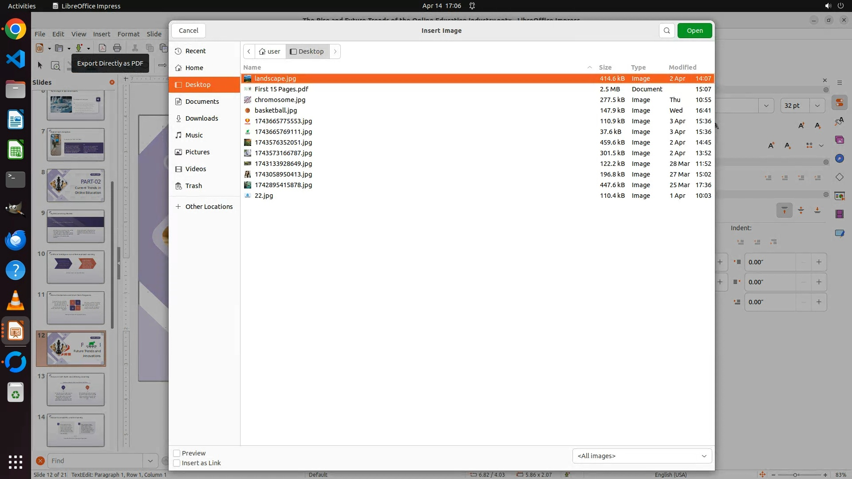
Task: Open the Format menu
Action: point(128,34)
